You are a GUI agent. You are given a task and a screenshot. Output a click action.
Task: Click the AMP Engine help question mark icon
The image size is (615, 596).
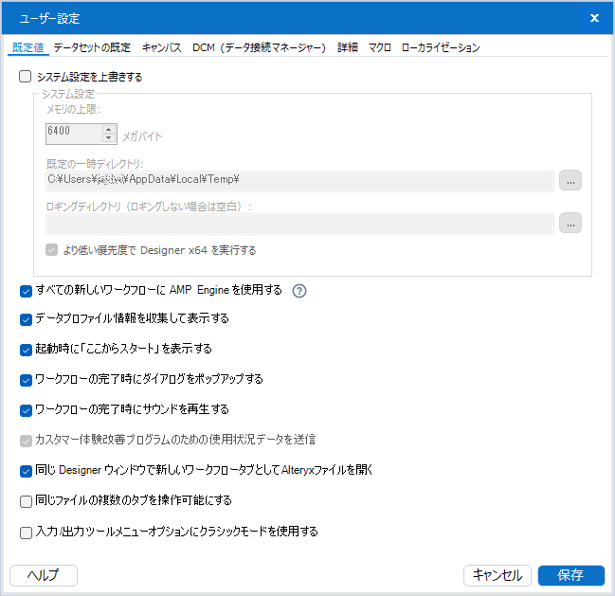click(299, 291)
